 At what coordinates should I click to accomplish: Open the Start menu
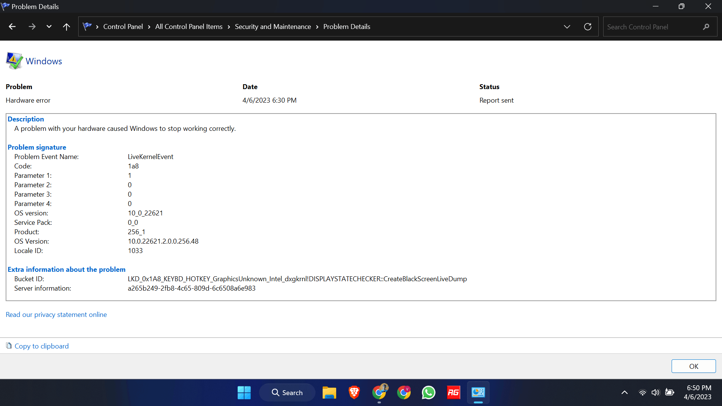coord(244,392)
